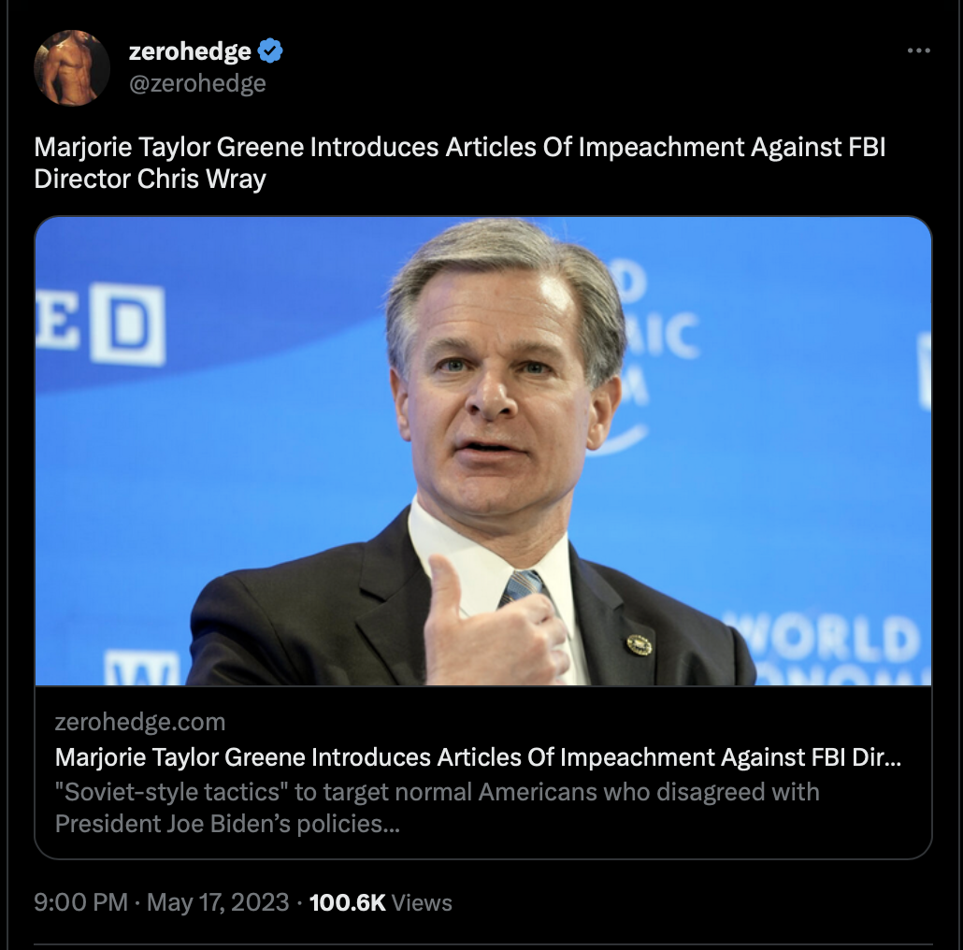This screenshot has height=950, width=963.
Task: Open the article preview photo
Action: click(483, 451)
